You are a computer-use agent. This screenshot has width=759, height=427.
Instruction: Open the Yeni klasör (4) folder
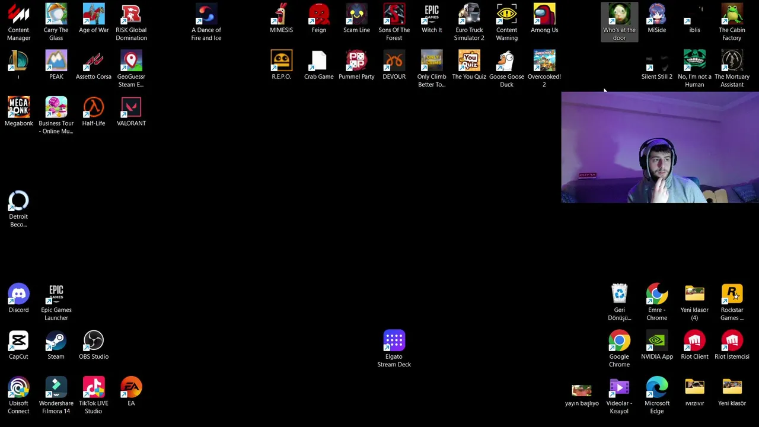click(x=694, y=302)
